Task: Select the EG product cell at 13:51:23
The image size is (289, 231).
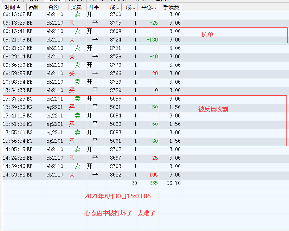Action: (x=30, y=124)
